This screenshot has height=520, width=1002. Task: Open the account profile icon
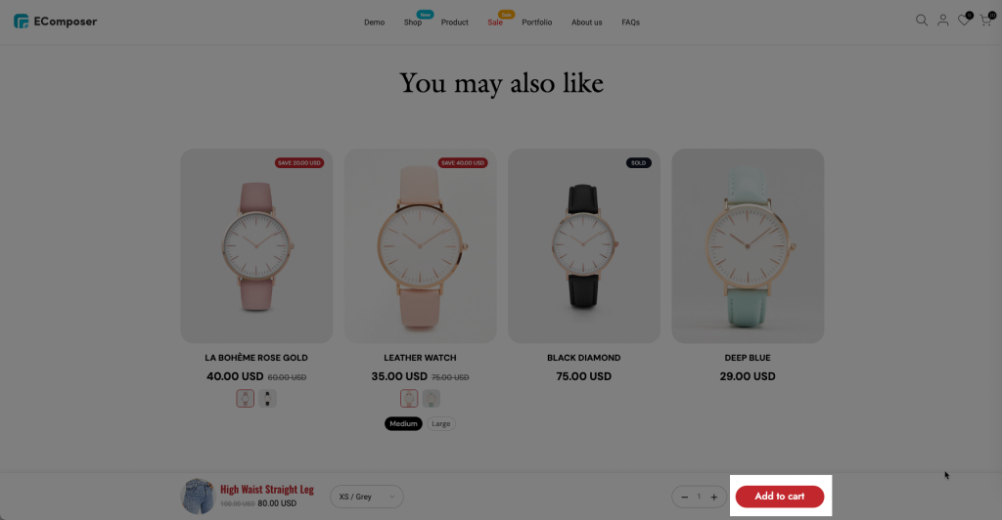(942, 21)
